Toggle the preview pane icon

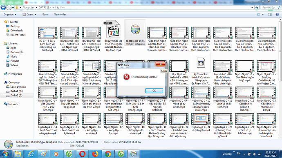coord(270,14)
